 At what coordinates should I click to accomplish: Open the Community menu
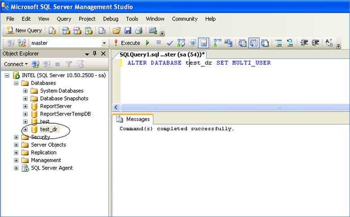(x=184, y=19)
